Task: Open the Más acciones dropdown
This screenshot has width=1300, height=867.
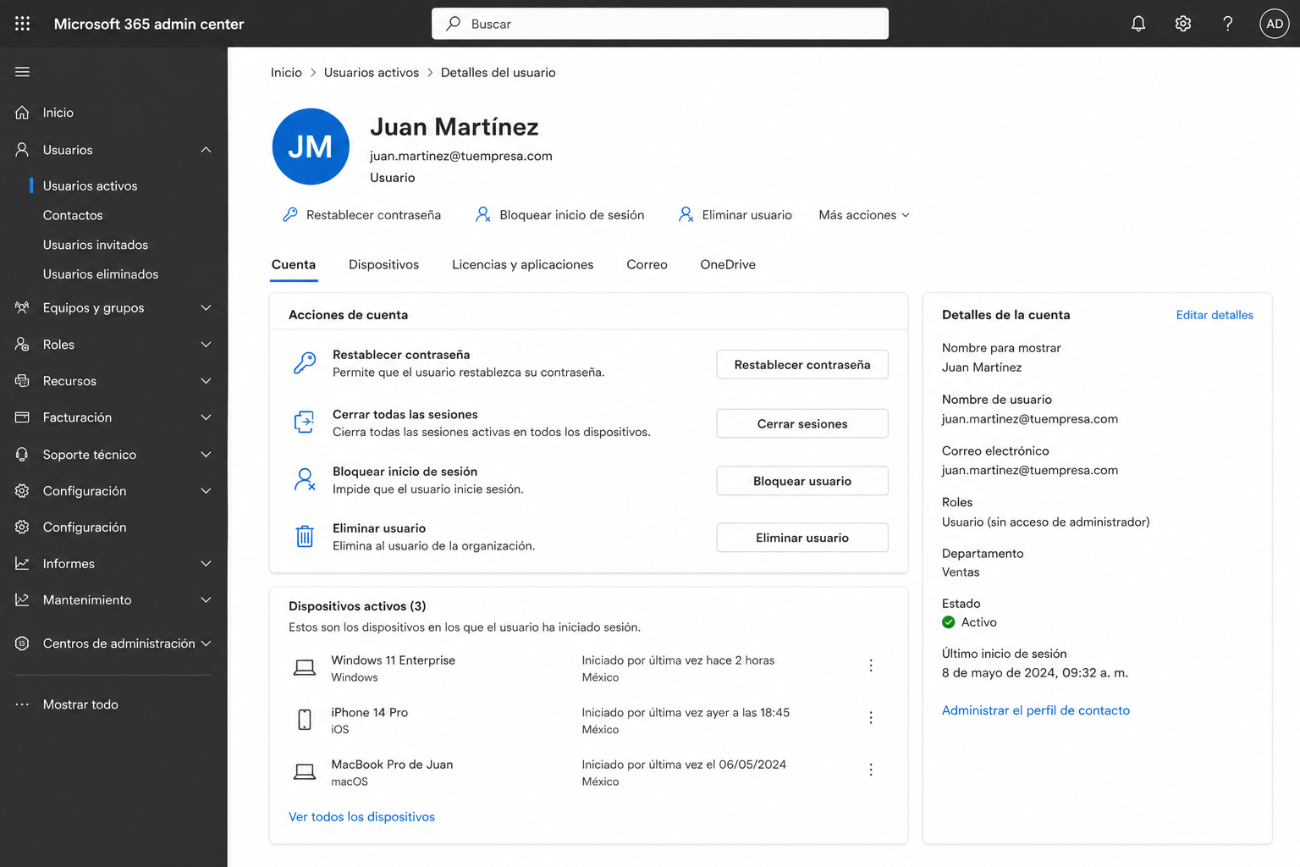Action: point(864,215)
